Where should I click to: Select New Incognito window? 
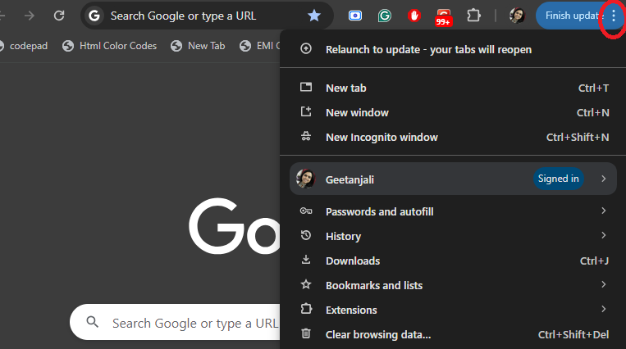pos(382,137)
